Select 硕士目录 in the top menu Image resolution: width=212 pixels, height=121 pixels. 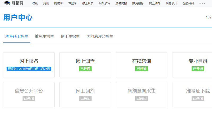tap(88, 3)
